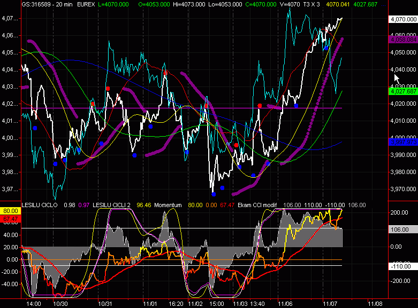This screenshot has height=308, width=418.
Task: Click the 14:00 time label on axis
Action: tap(34, 304)
